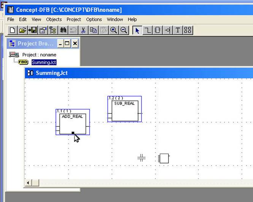Maximize the Project Browser panel
The image size is (253, 202).
67,44
